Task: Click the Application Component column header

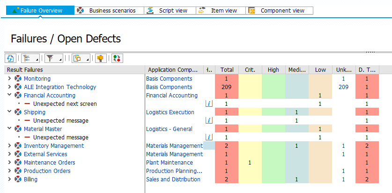Action: 174,70
